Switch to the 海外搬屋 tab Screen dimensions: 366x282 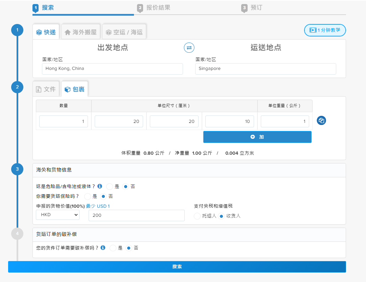pyautogui.click(x=81, y=32)
